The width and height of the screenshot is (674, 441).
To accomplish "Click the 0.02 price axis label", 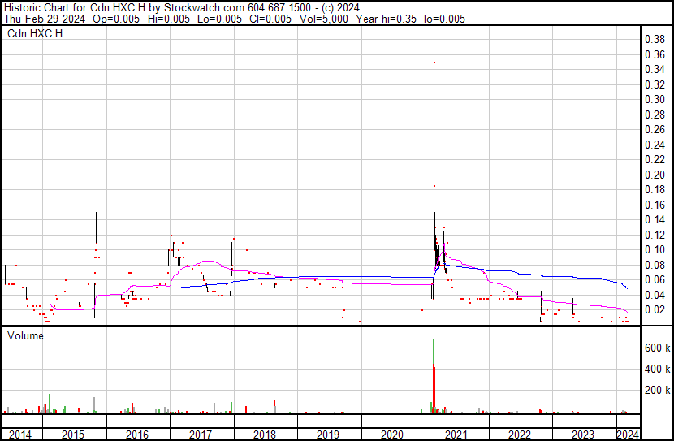I will [654, 310].
